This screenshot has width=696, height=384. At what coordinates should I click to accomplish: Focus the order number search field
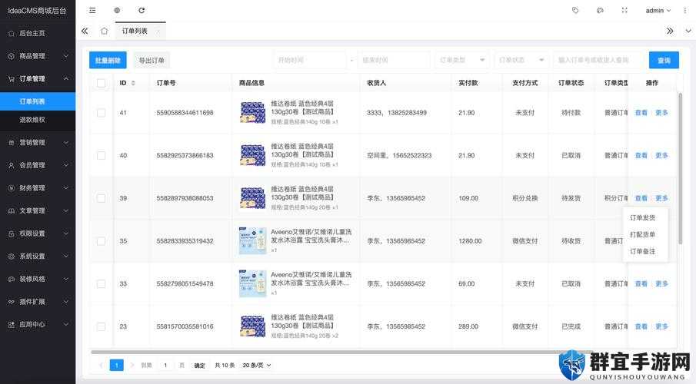[598, 60]
